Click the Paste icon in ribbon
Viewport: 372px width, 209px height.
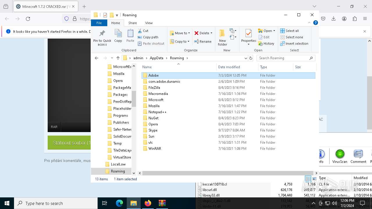[x=130, y=33]
